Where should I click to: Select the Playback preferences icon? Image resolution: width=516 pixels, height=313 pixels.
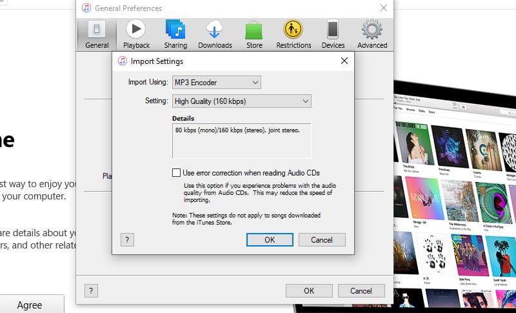coord(136,34)
